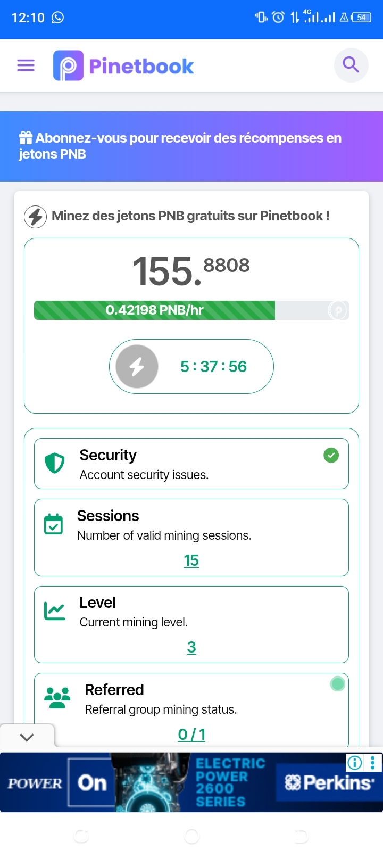Open the hamburger navigation menu
This screenshot has width=383, height=858.
point(26,65)
